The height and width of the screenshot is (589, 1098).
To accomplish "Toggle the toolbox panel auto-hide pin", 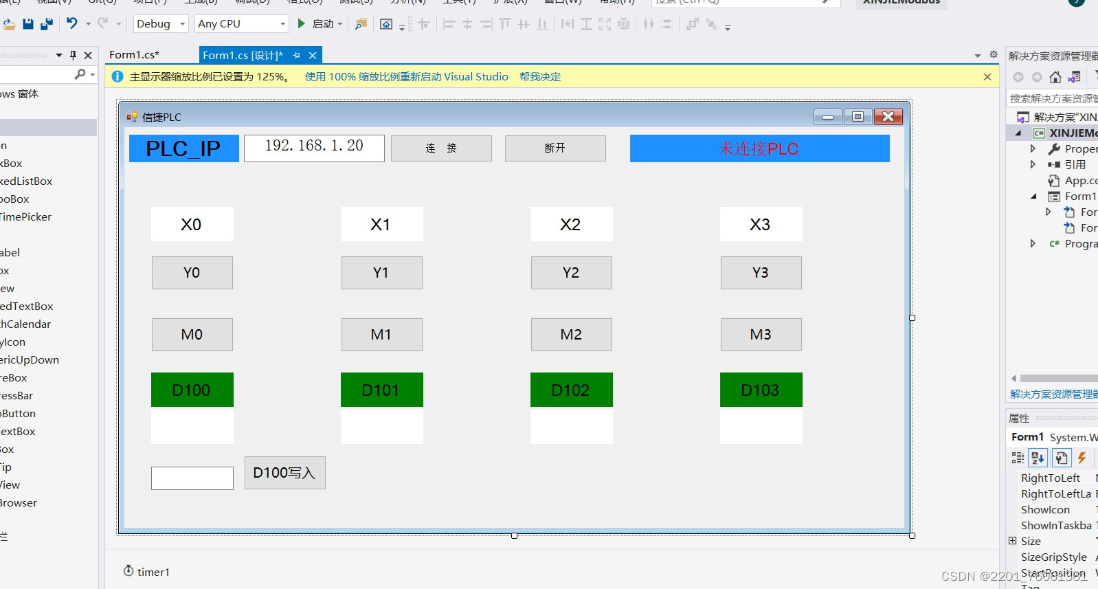I will [x=74, y=55].
